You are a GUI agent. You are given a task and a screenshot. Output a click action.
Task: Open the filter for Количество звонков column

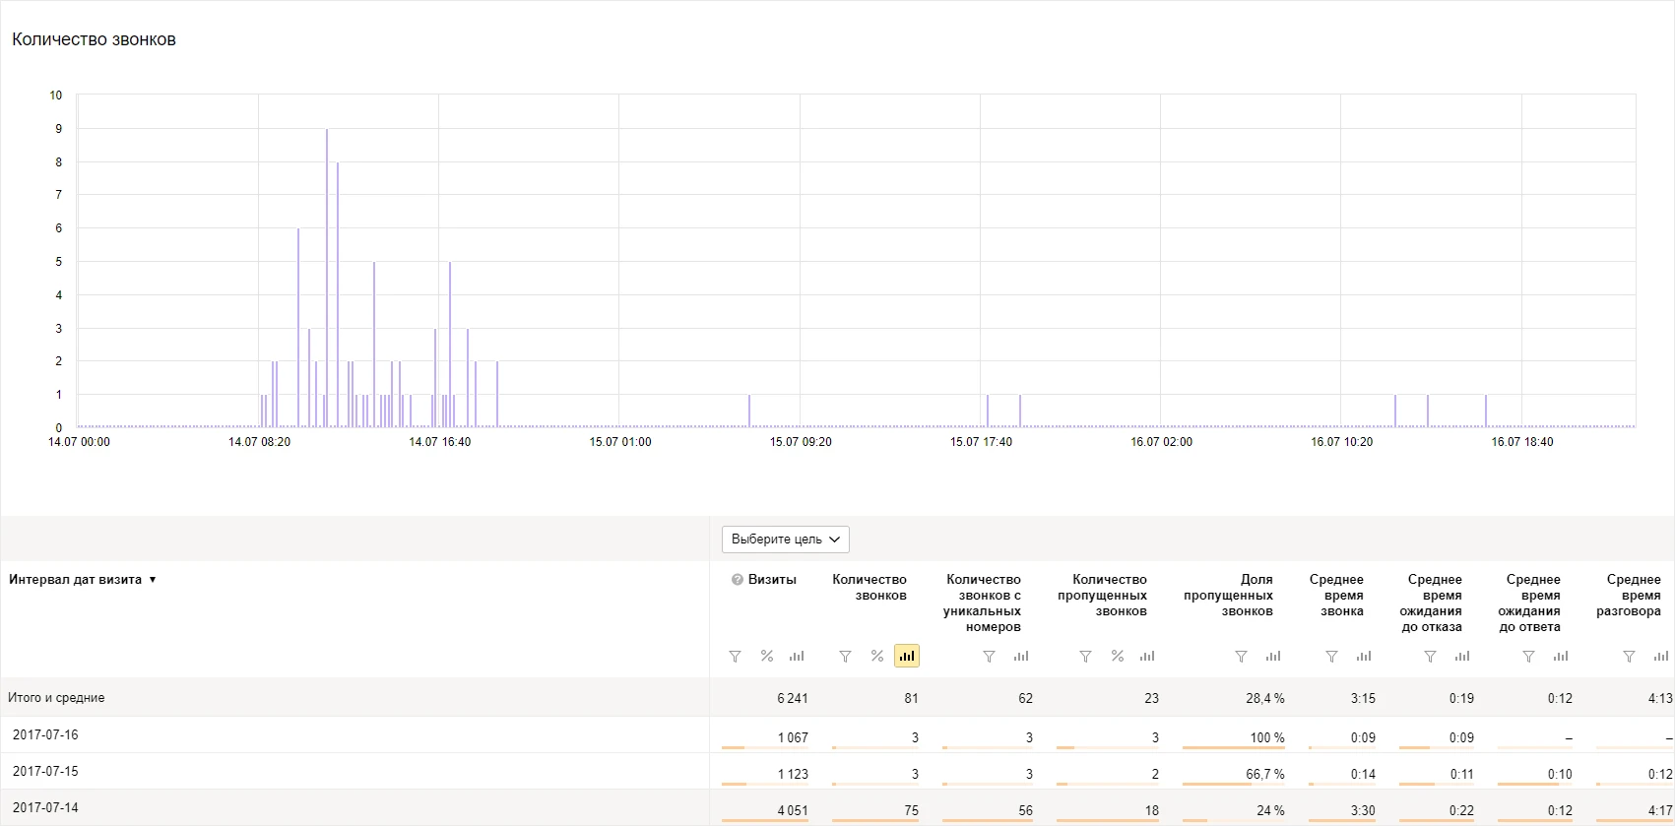(x=845, y=656)
